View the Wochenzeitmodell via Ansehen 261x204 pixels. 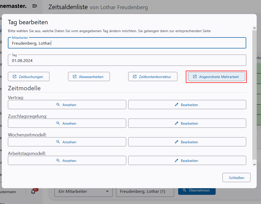coord(67,142)
